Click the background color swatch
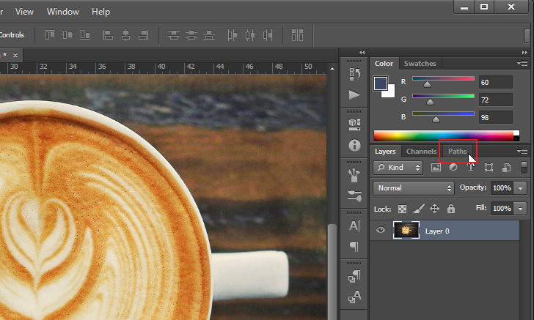 [x=389, y=92]
